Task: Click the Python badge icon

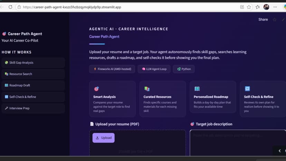Action: tap(179, 69)
